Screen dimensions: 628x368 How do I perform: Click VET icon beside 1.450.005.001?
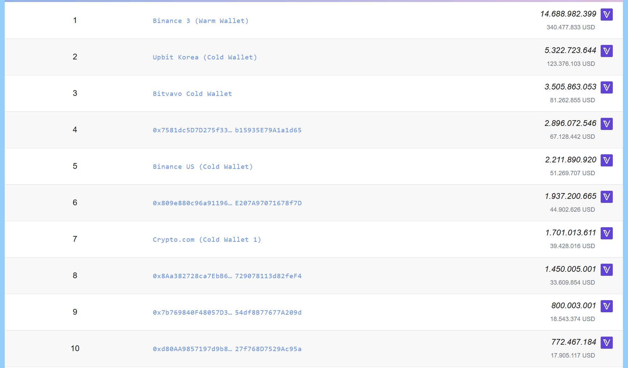tap(607, 270)
